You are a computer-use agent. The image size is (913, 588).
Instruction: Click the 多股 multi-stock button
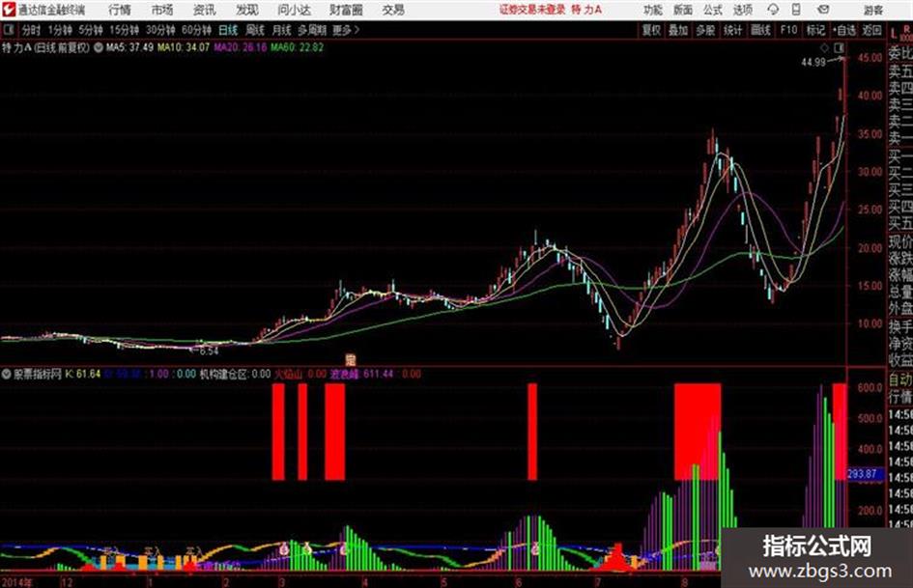pyautogui.click(x=705, y=30)
